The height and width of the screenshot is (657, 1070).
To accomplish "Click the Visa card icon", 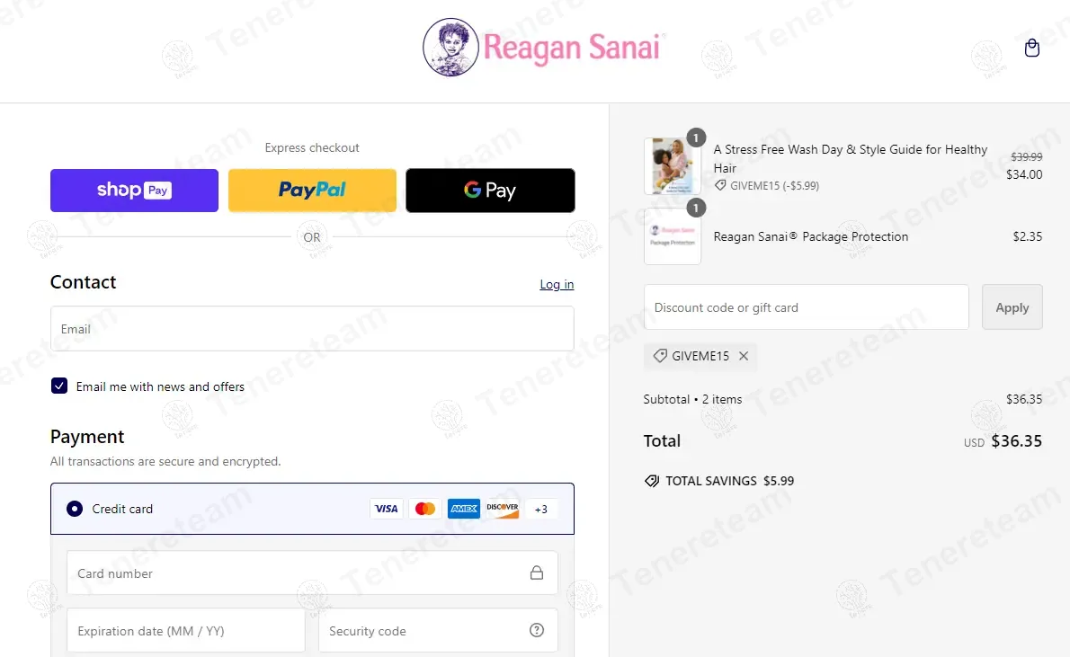I will (387, 509).
